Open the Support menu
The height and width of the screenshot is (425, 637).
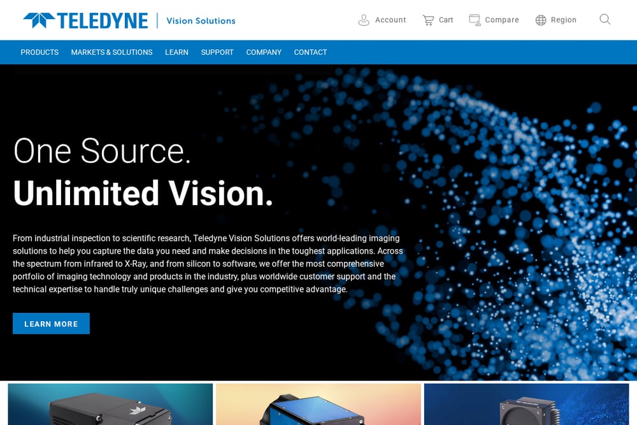[217, 52]
